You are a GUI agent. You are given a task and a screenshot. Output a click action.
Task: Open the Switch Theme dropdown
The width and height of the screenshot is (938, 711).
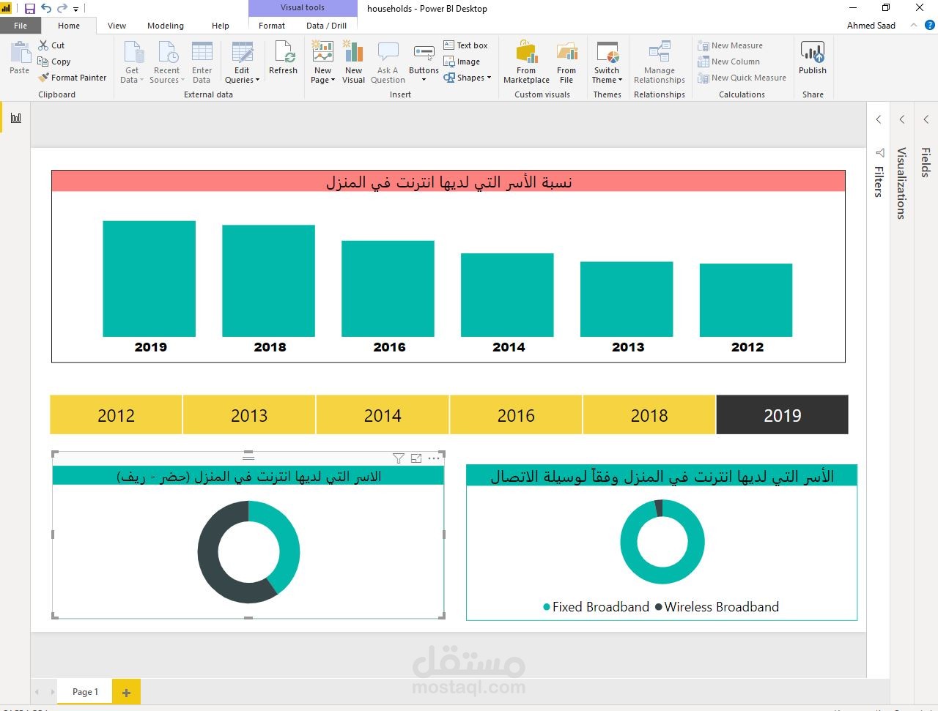coord(607,62)
